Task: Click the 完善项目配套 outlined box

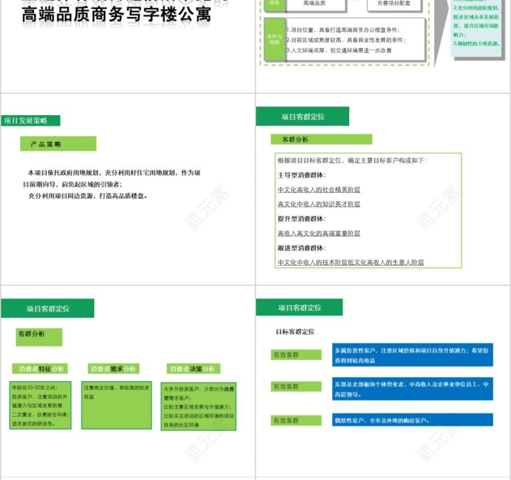Action: (x=395, y=4)
